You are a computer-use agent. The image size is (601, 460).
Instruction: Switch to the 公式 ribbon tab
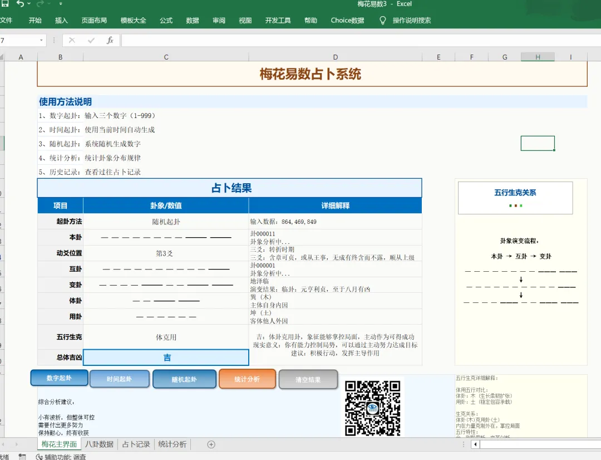(166, 21)
